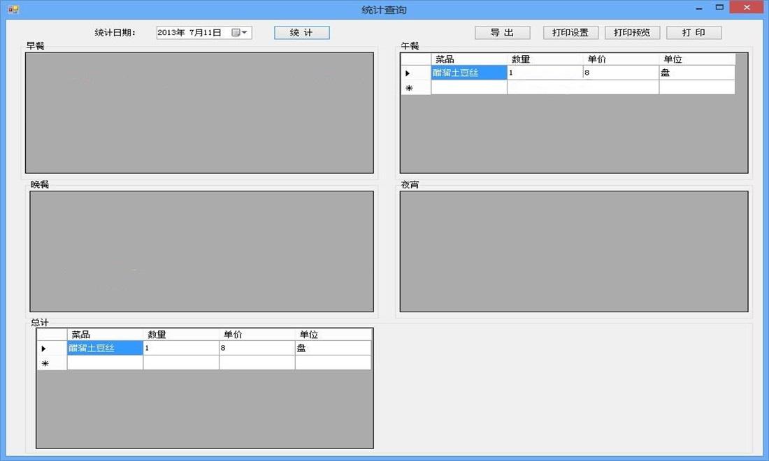The height and width of the screenshot is (461, 769).
Task: Click new-row asterisk header in 午餐 table
Action: [416, 88]
